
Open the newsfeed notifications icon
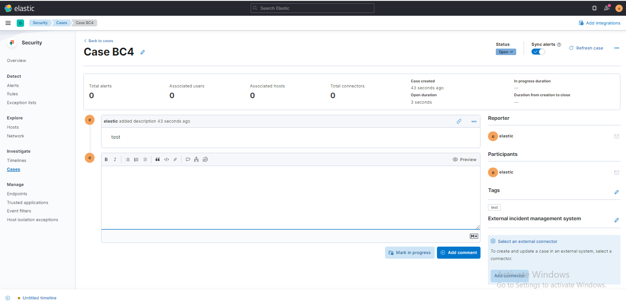[607, 8]
